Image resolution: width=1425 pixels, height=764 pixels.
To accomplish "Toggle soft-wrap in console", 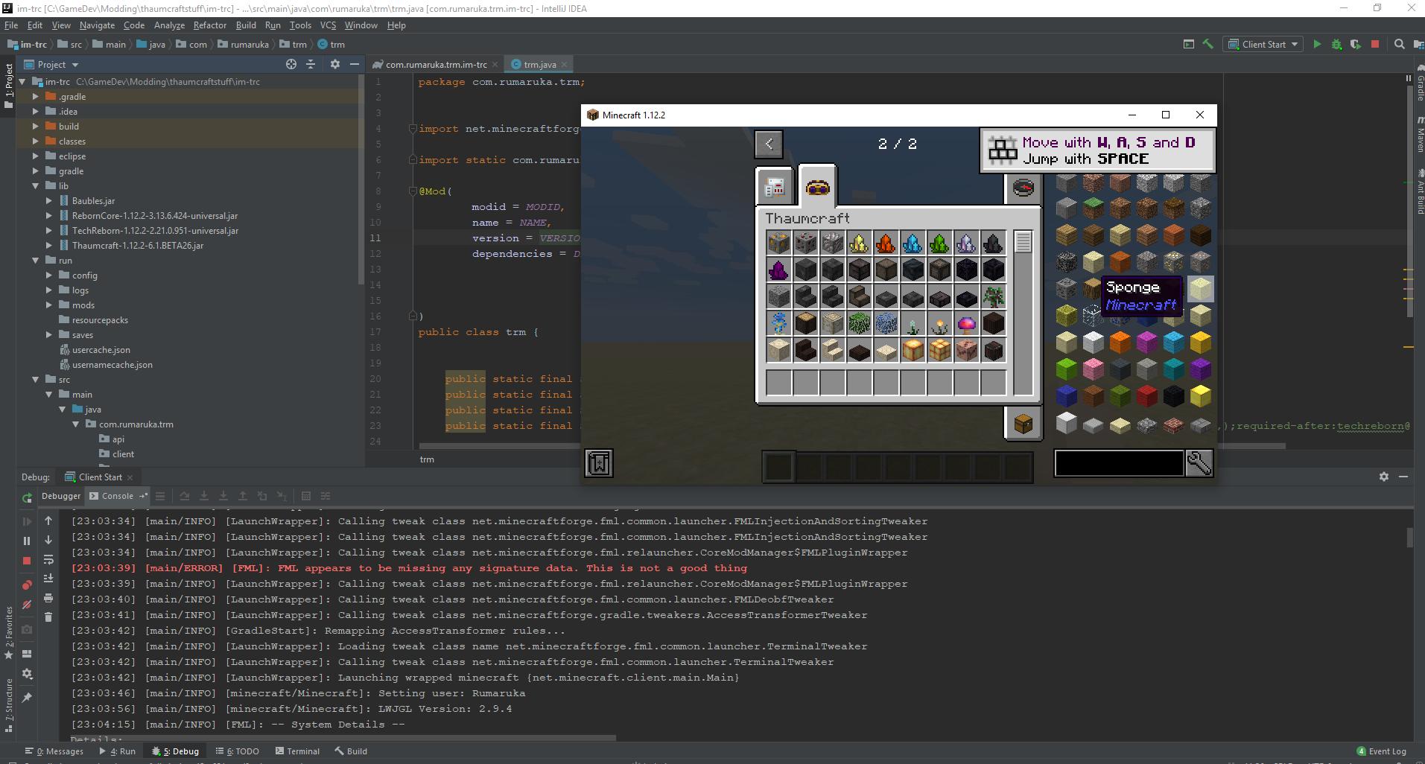I will point(48,559).
